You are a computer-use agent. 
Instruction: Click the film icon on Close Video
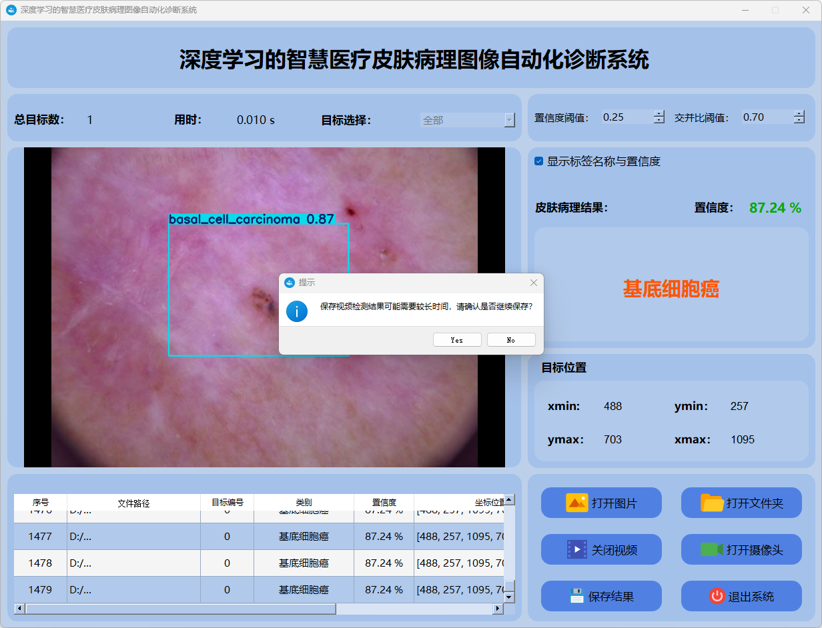coord(576,550)
